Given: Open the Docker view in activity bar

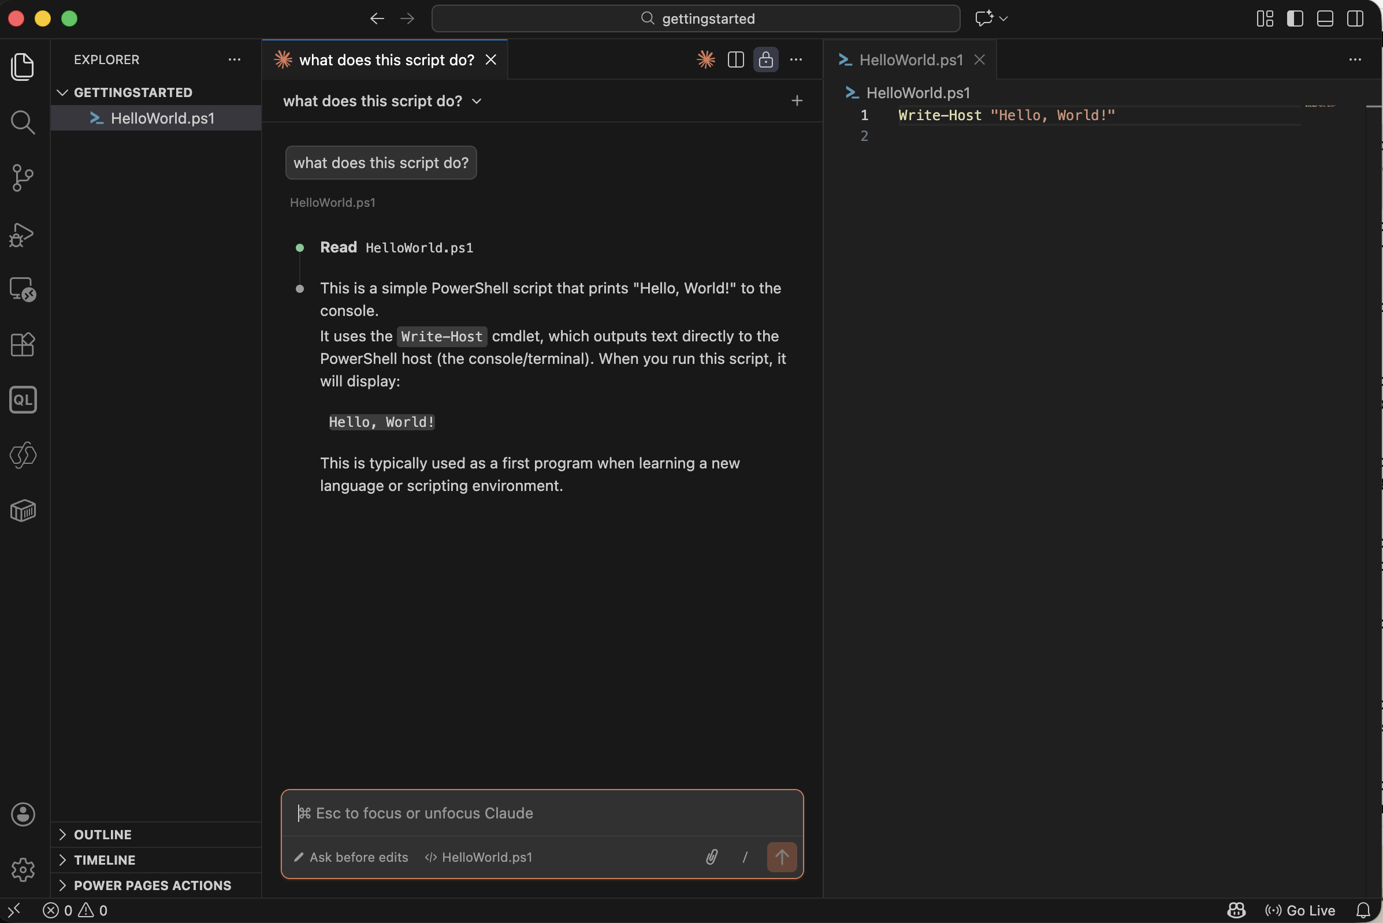Looking at the screenshot, I should pos(23,511).
